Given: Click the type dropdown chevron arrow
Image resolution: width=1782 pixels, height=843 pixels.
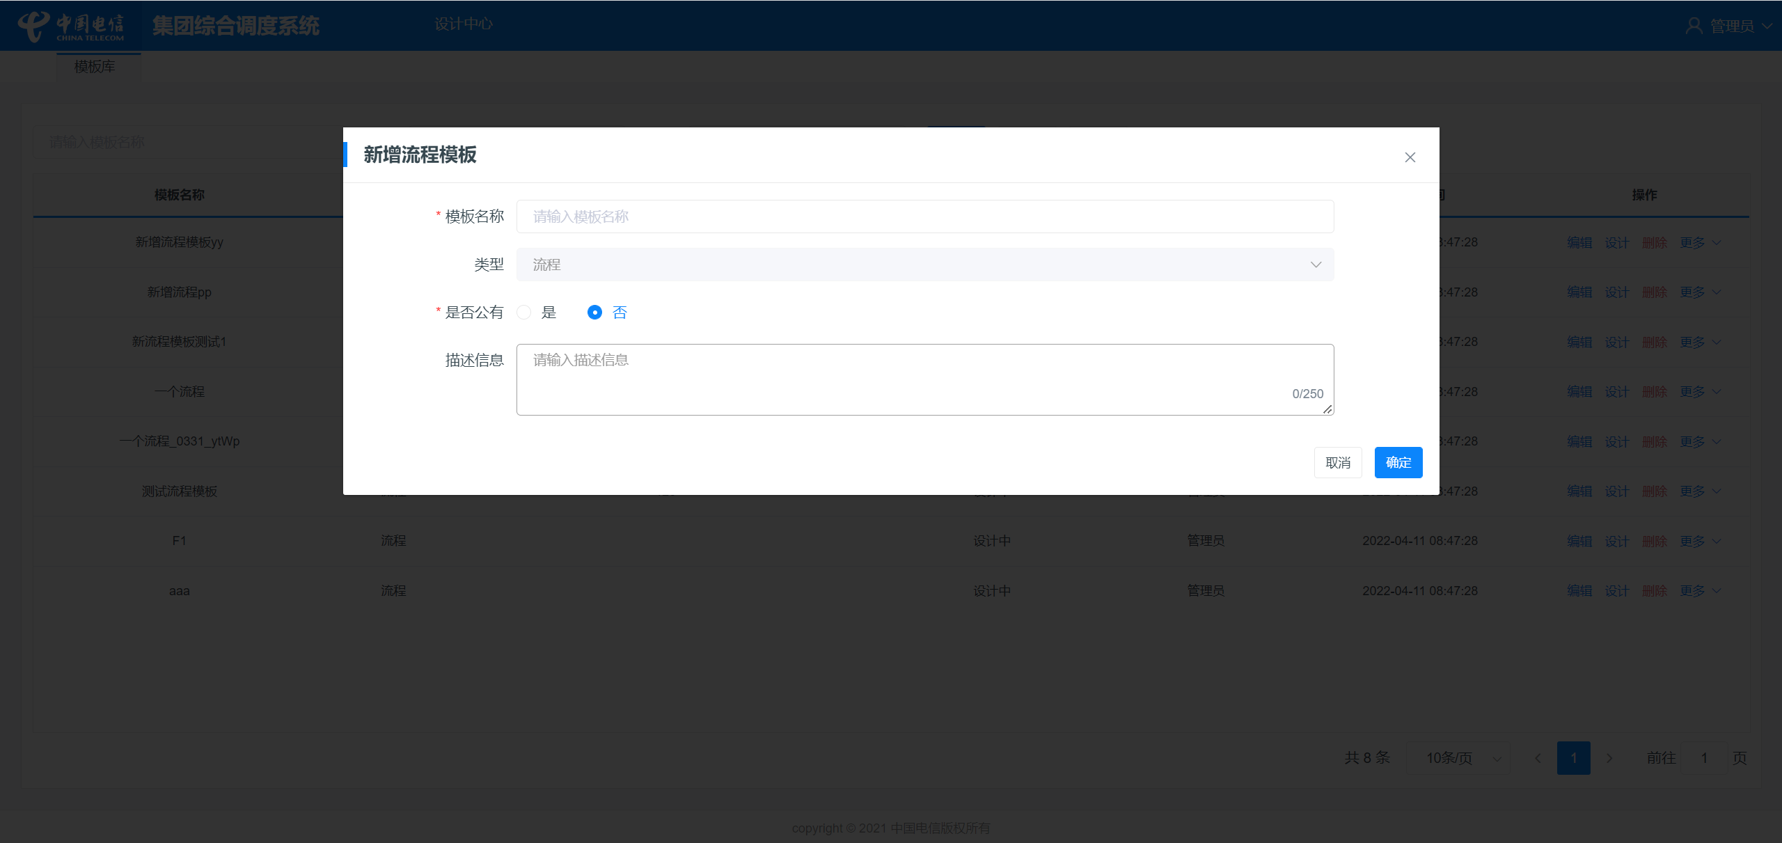Looking at the screenshot, I should (x=1316, y=265).
